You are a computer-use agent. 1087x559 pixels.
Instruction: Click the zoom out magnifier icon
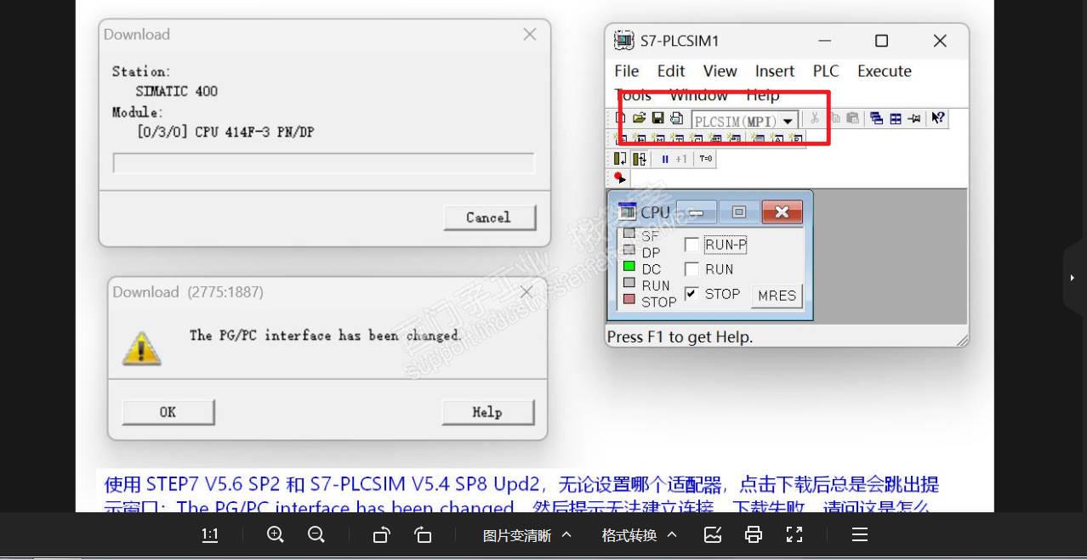pyautogui.click(x=316, y=535)
